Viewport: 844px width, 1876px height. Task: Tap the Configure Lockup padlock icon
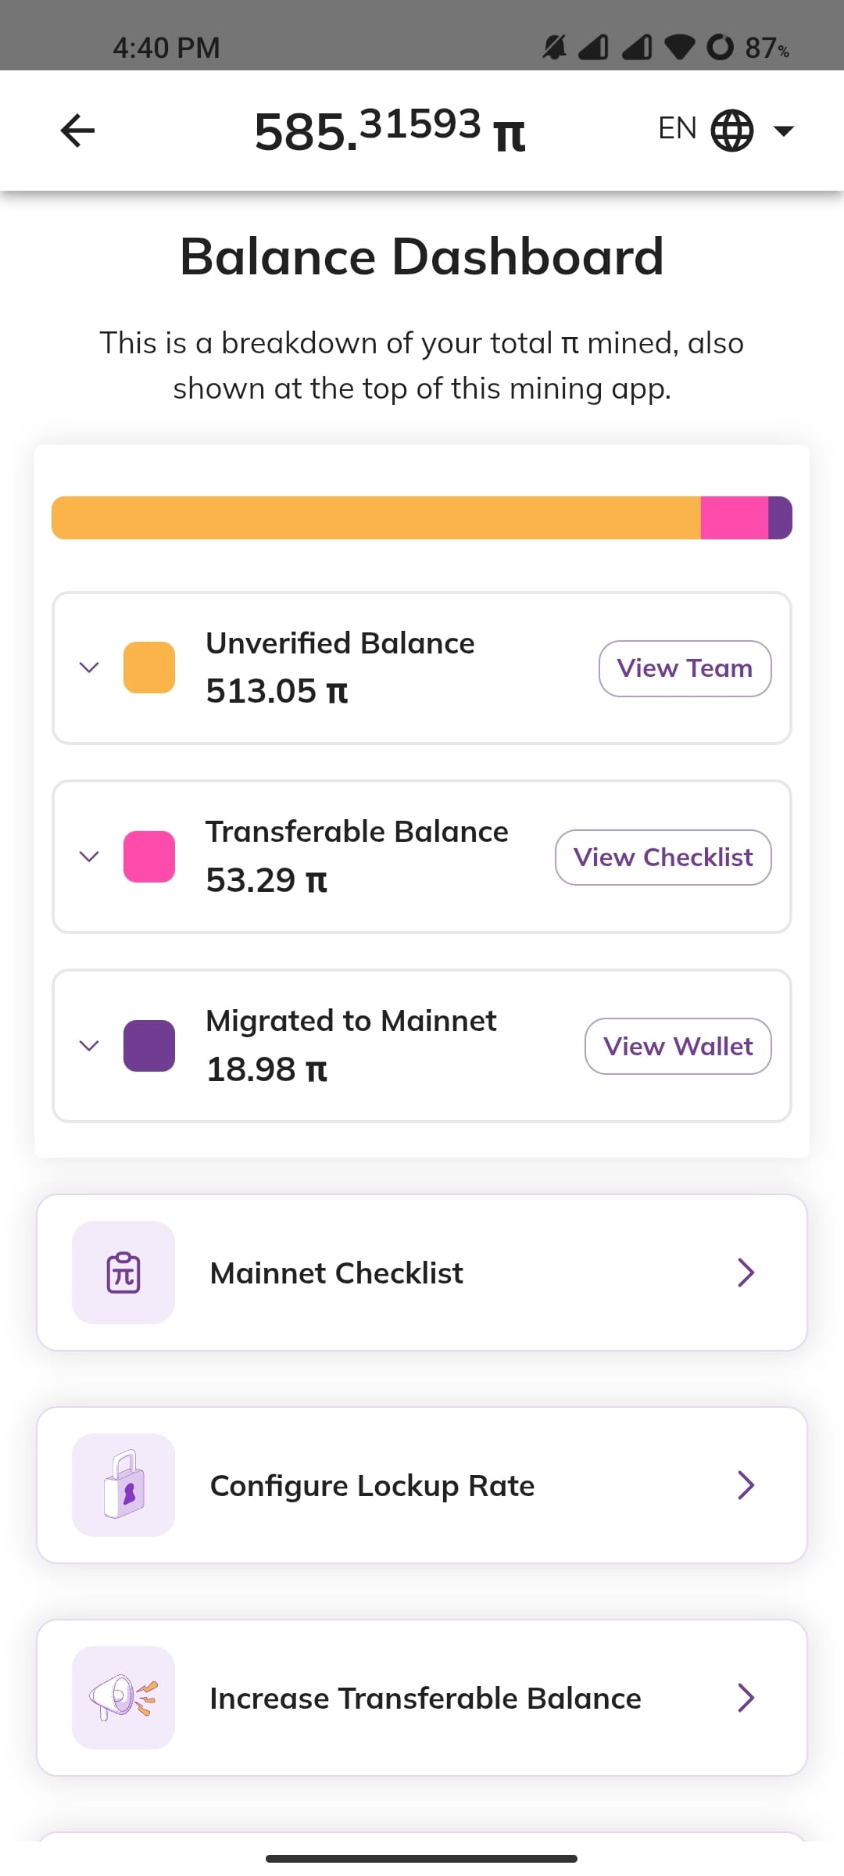point(123,1485)
